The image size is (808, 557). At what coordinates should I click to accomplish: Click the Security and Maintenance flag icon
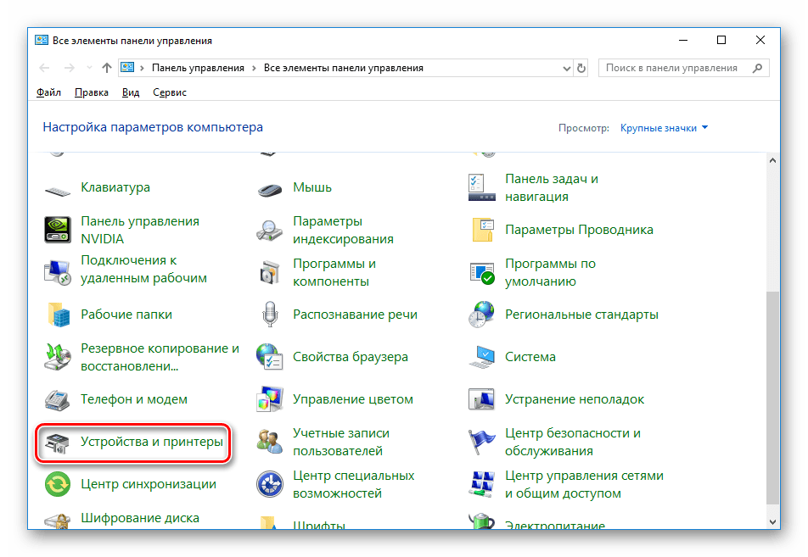pyautogui.click(x=481, y=442)
